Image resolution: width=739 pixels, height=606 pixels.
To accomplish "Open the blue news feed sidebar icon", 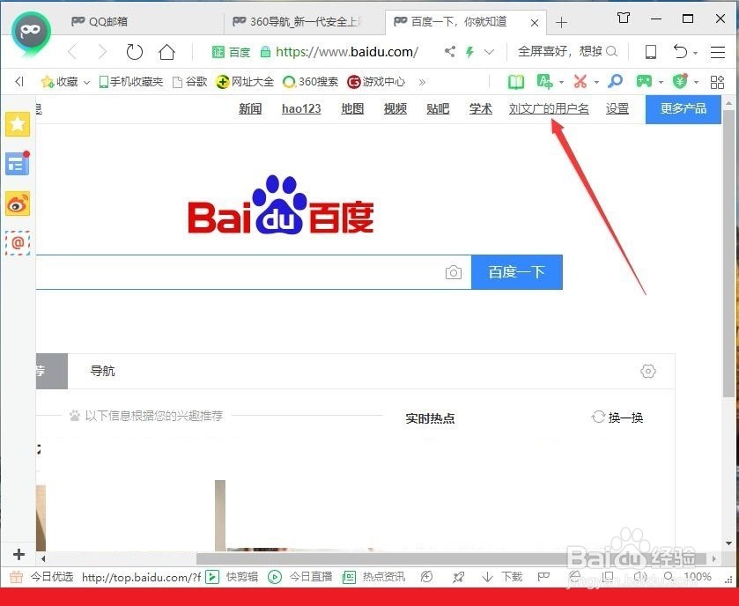I will tap(18, 164).
